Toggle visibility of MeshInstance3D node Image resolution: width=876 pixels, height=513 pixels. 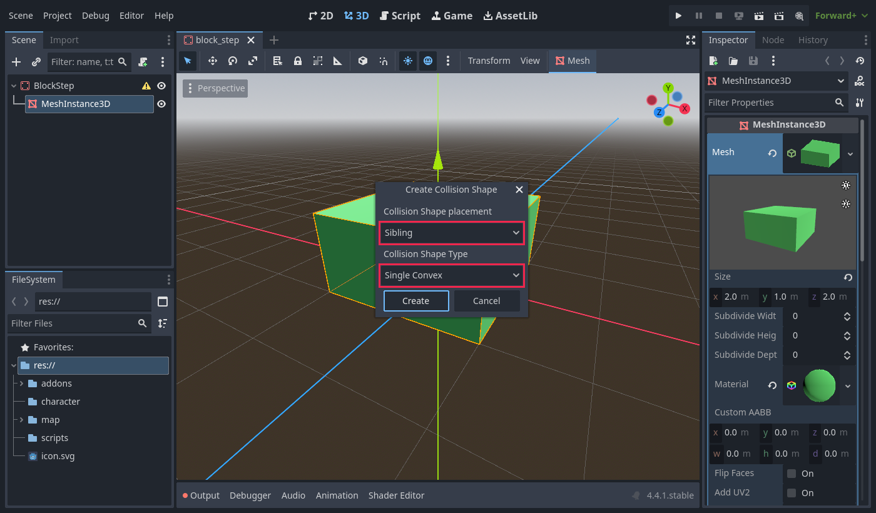pyautogui.click(x=161, y=104)
